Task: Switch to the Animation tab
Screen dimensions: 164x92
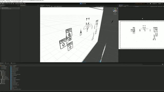Action: coord(13,63)
